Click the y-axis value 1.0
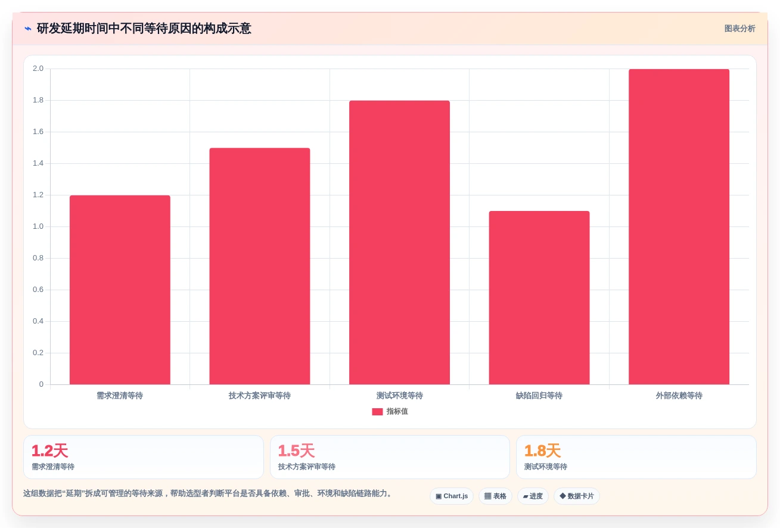This screenshot has height=528, width=780. tap(38, 226)
